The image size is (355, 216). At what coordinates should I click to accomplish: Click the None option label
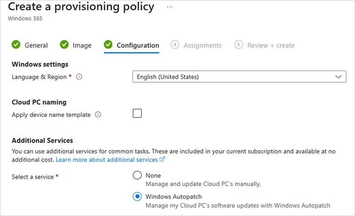153,176
